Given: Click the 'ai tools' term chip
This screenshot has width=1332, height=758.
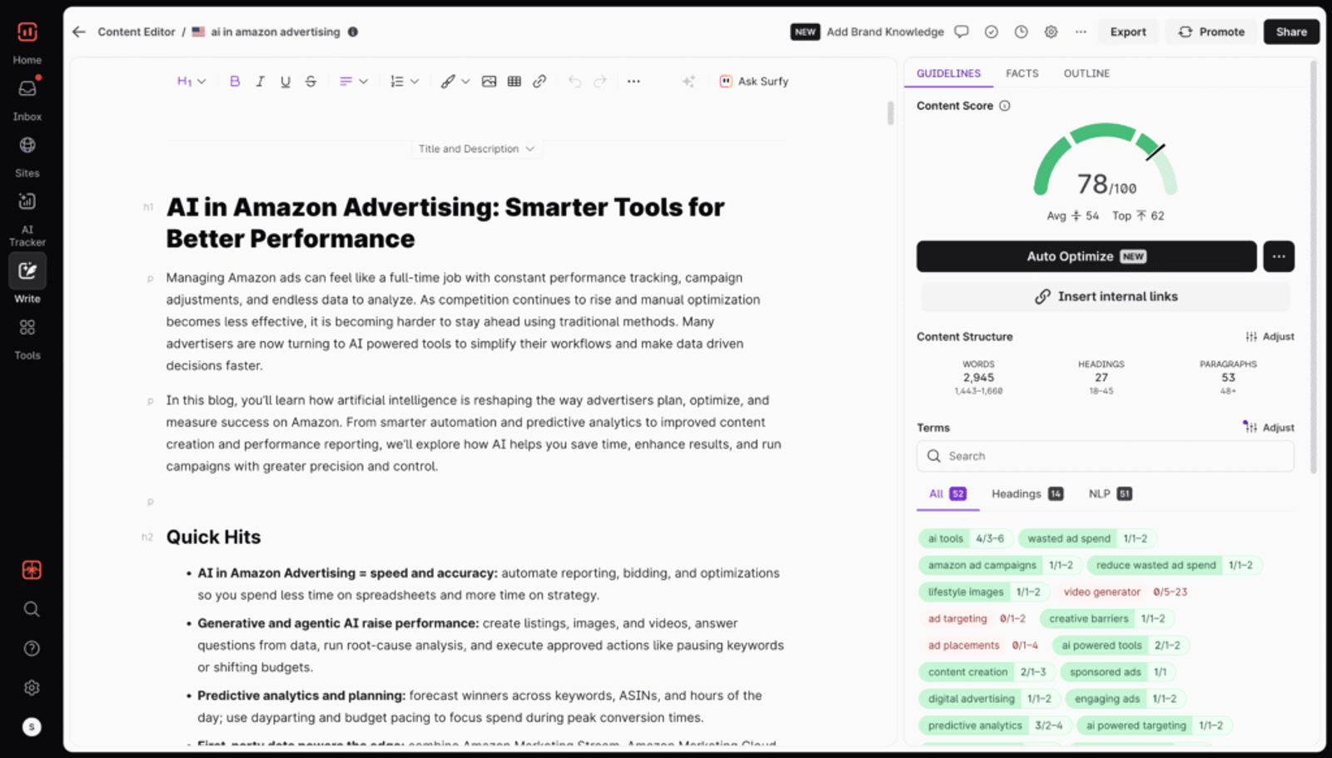Looking at the screenshot, I should tap(966, 538).
